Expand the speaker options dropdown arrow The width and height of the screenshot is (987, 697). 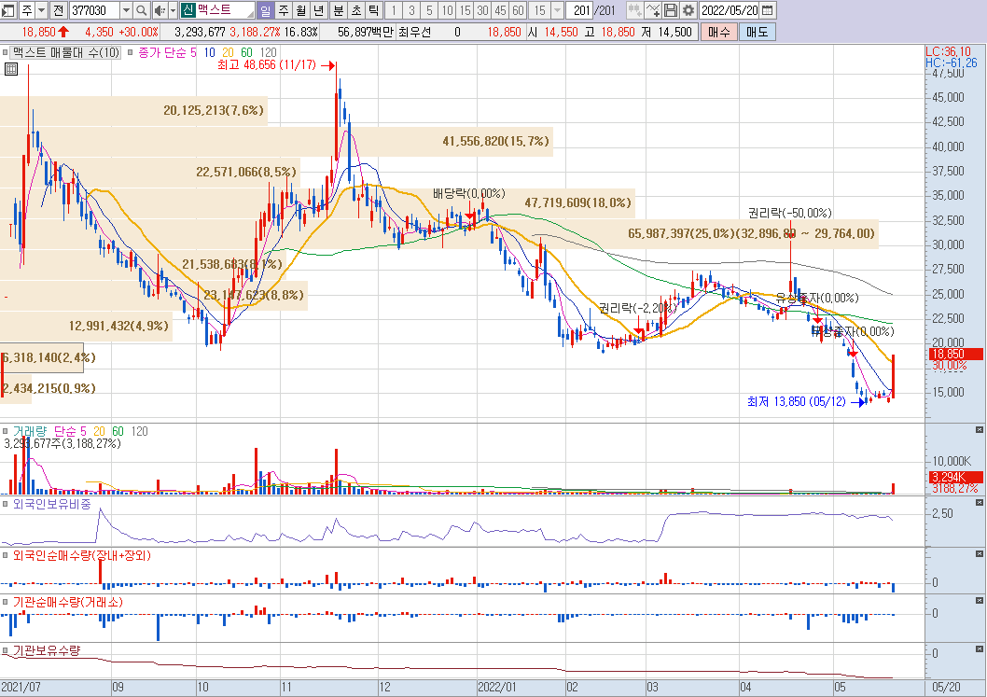click(174, 10)
